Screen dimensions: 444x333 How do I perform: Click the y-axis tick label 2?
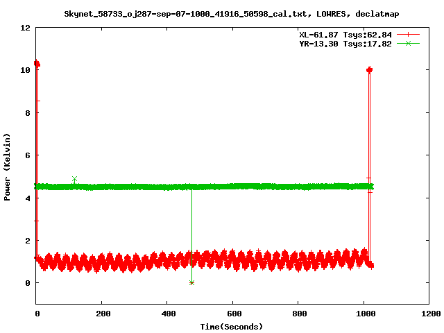click(x=28, y=241)
